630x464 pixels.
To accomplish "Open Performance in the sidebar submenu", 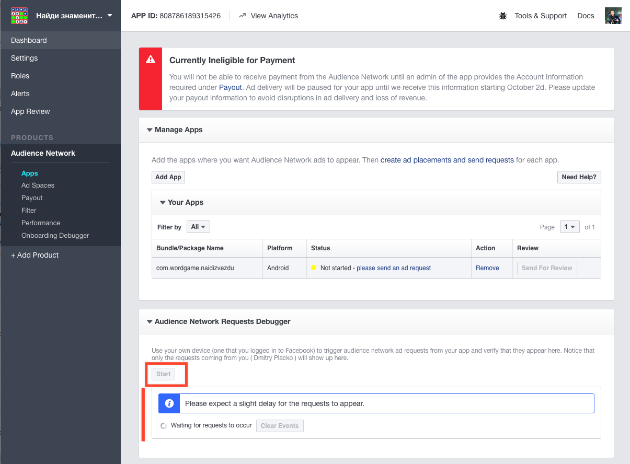I will (41, 223).
